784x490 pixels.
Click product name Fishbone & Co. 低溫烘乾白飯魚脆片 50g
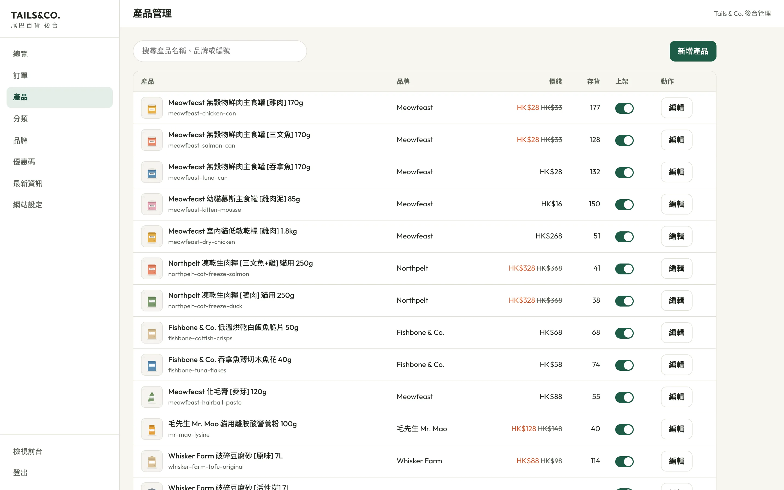(x=233, y=327)
